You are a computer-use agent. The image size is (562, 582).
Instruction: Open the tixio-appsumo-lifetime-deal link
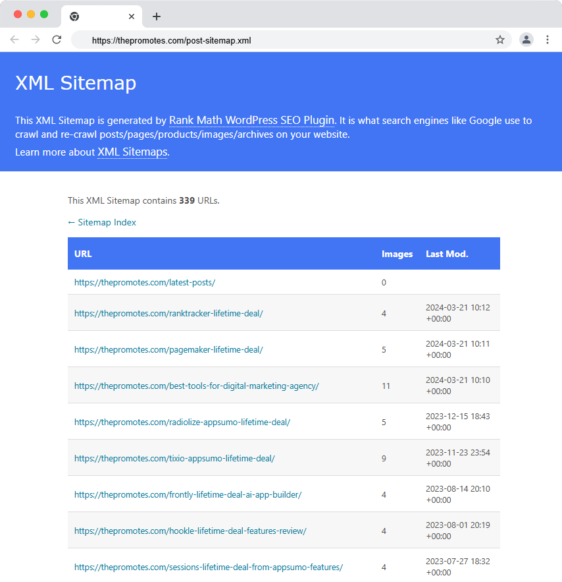tap(174, 458)
